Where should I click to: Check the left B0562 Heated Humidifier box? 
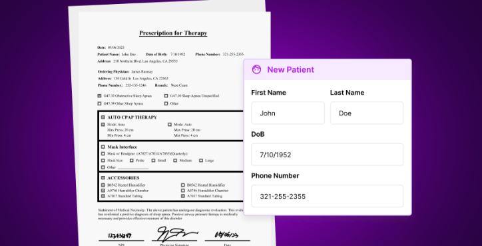coord(103,185)
